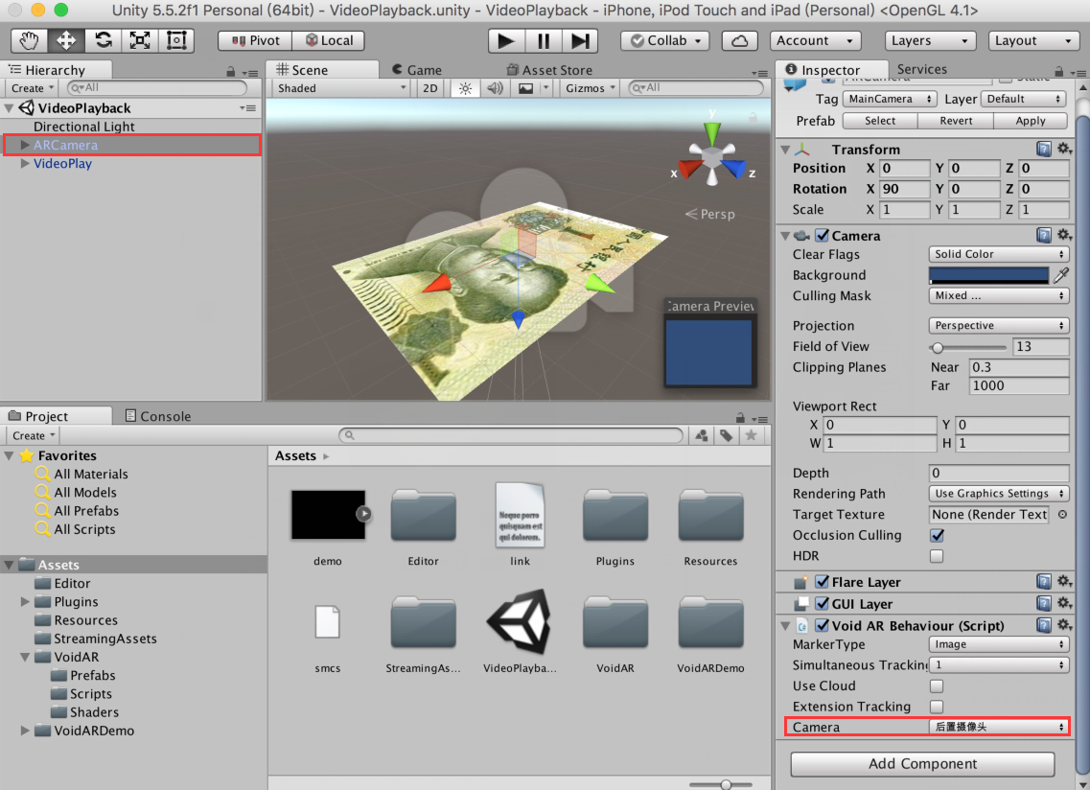Expand the ARCamera hierarchy item
Image resolution: width=1090 pixels, height=790 pixels.
(25, 146)
